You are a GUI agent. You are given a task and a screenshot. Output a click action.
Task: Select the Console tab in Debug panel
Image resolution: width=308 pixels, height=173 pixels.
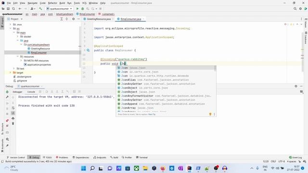click(31, 92)
